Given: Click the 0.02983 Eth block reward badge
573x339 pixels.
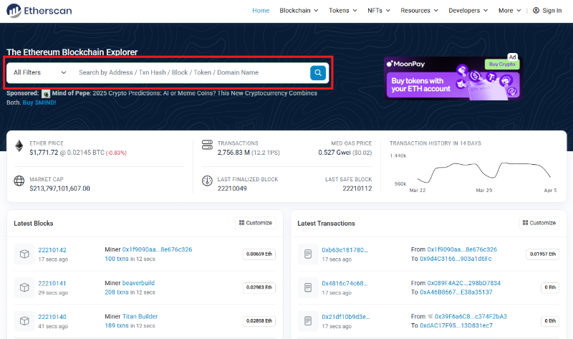Looking at the screenshot, I should pos(259,287).
